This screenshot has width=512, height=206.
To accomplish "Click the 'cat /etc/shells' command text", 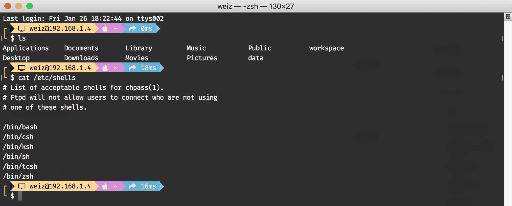I will point(47,78).
